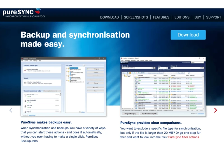
Task: Click Synchronisieren (F8) in the right screenshot
Action: coord(149,114)
